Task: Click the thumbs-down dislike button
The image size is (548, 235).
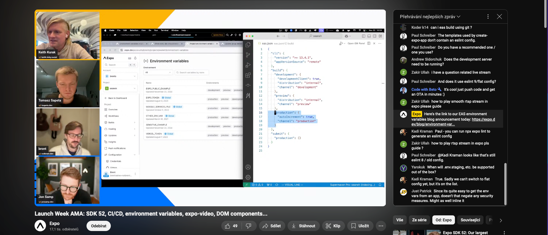Action: pos(249,226)
